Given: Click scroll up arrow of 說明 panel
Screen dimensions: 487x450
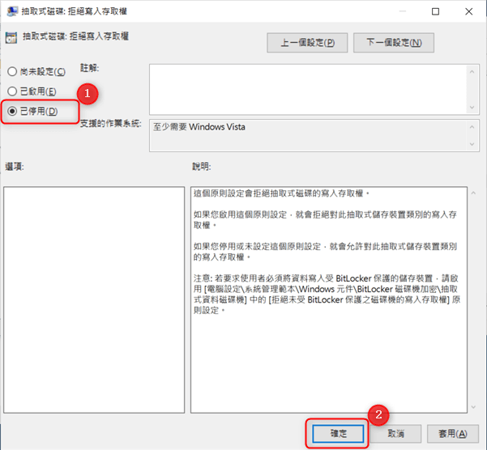Looking at the screenshot, I should [473, 193].
